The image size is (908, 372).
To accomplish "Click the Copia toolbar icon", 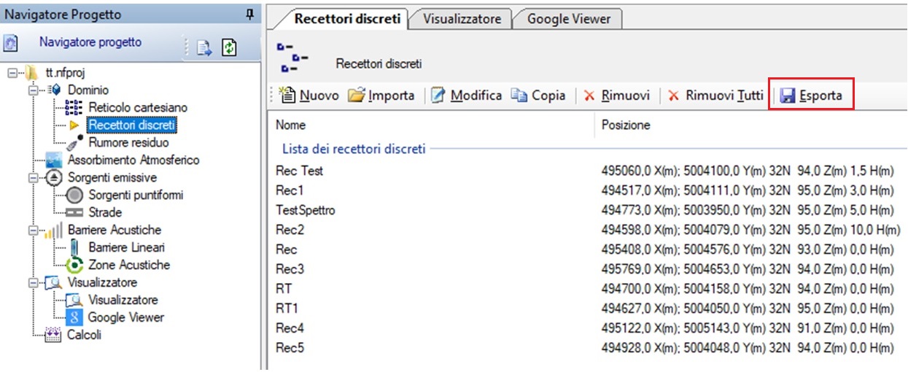I will point(519,96).
